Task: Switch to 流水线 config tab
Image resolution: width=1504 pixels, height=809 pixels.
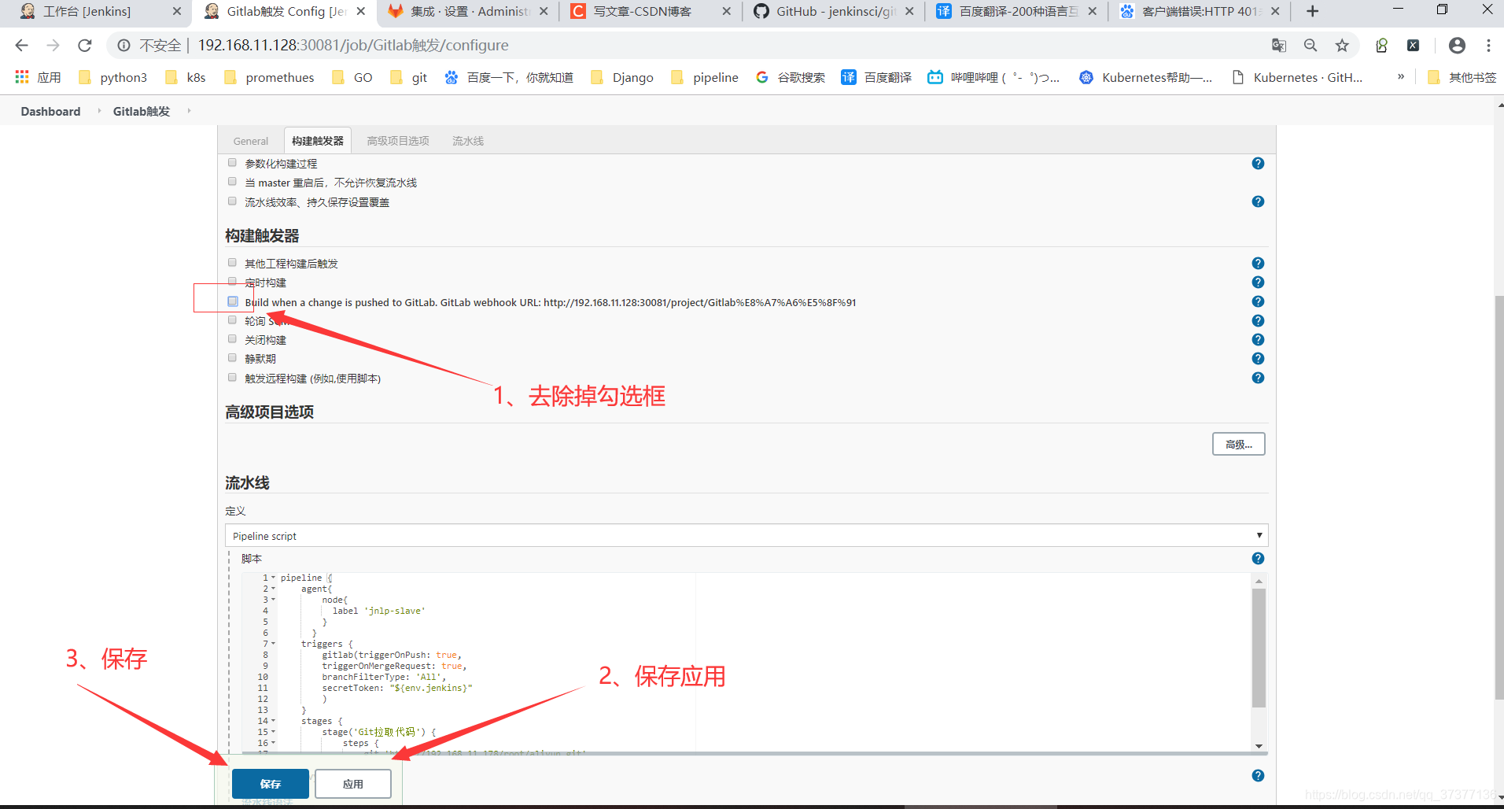Action: 468,141
